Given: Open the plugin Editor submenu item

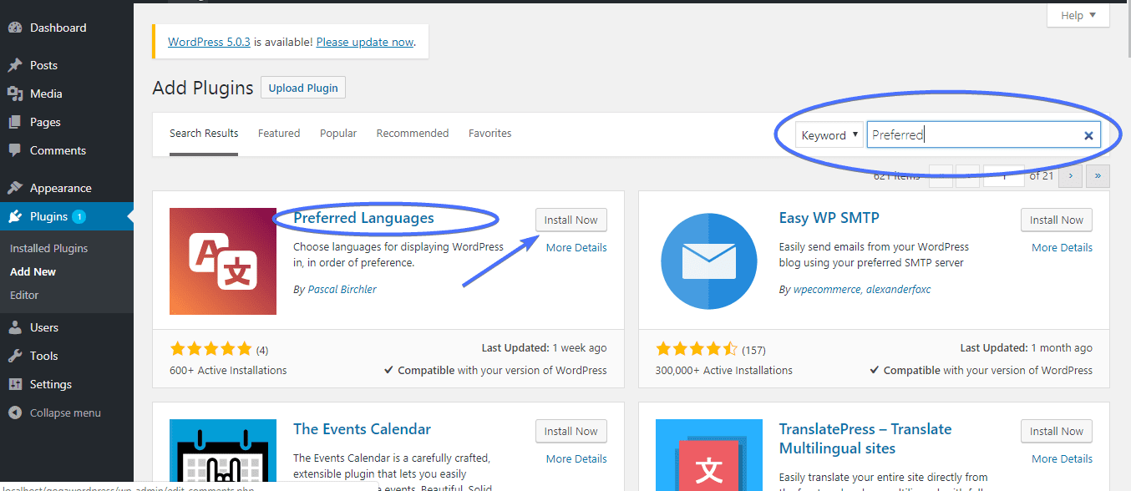Looking at the screenshot, I should tap(24, 295).
